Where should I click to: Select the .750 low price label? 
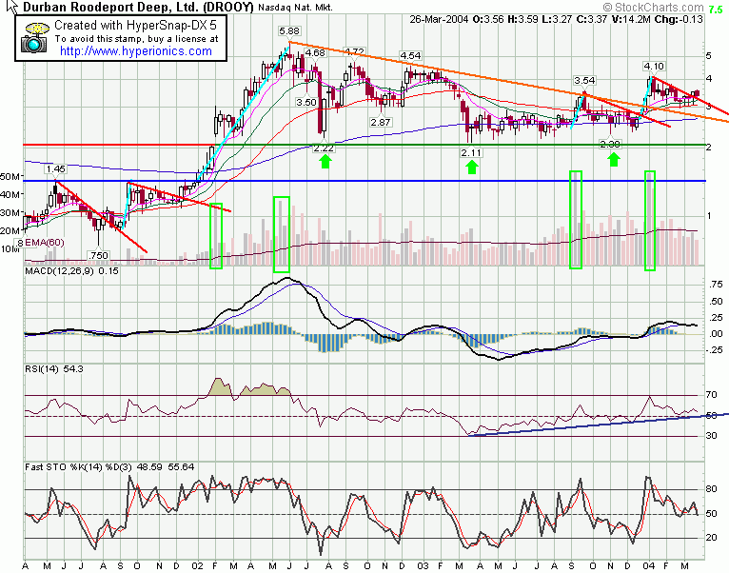click(x=97, y=255)
